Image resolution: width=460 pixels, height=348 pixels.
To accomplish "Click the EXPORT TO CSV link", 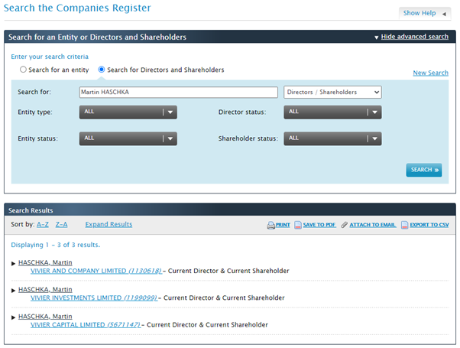I will (429, 225).
